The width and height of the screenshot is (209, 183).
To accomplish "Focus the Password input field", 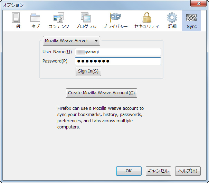I will (x=118, y=61).
